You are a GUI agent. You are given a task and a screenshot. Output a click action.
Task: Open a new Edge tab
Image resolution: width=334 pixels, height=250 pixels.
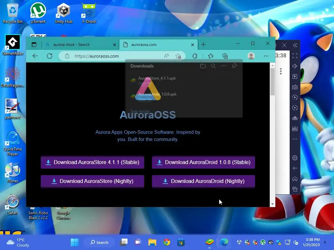[x=204, y=44]
